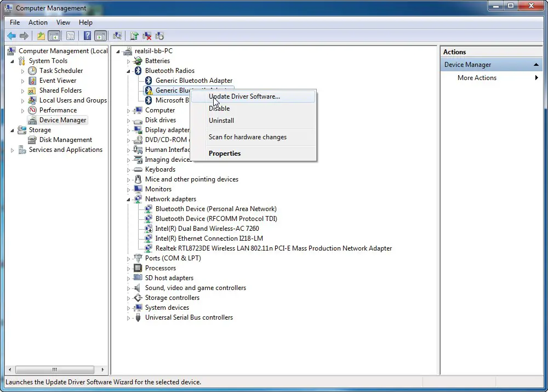Image resolution: width=548 pixels, height=392 pixels.
Task: Click the Processors category icon
Action: tap(138, 268)
